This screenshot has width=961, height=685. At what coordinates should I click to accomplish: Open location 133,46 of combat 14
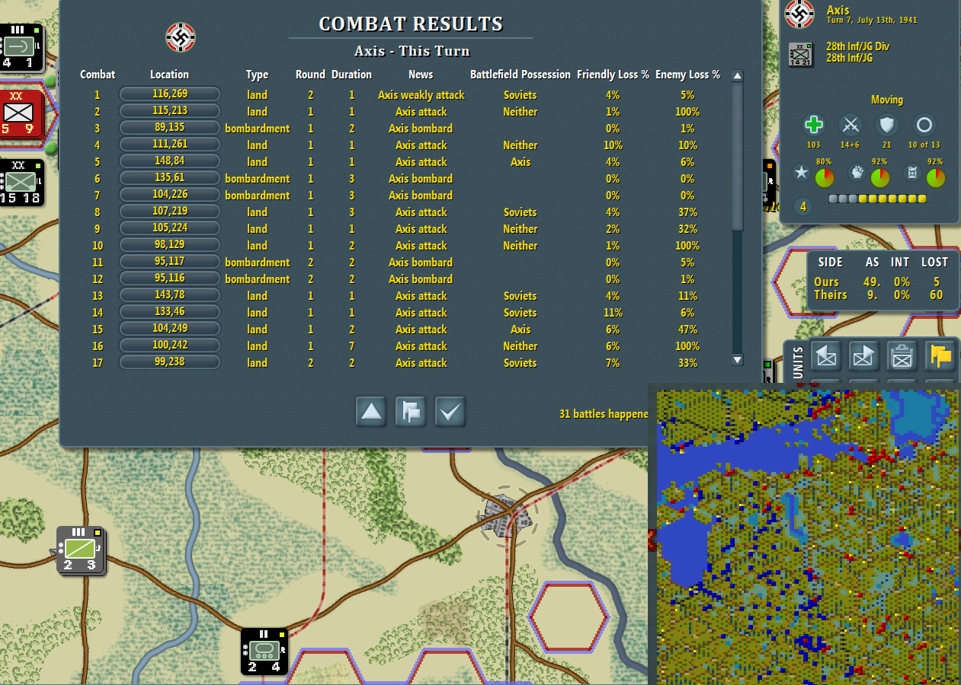(x=170, y=312)
